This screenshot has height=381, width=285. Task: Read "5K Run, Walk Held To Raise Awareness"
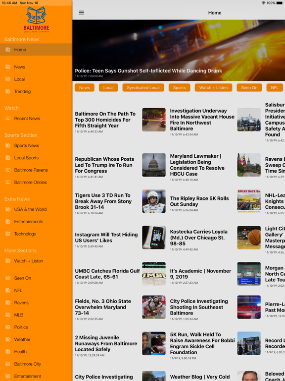click(x=202, y=344)
